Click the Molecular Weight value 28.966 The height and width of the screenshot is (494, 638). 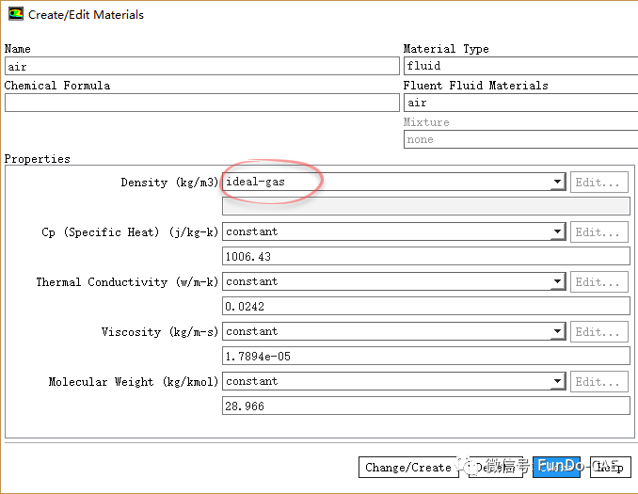click(x=425, y=406)
